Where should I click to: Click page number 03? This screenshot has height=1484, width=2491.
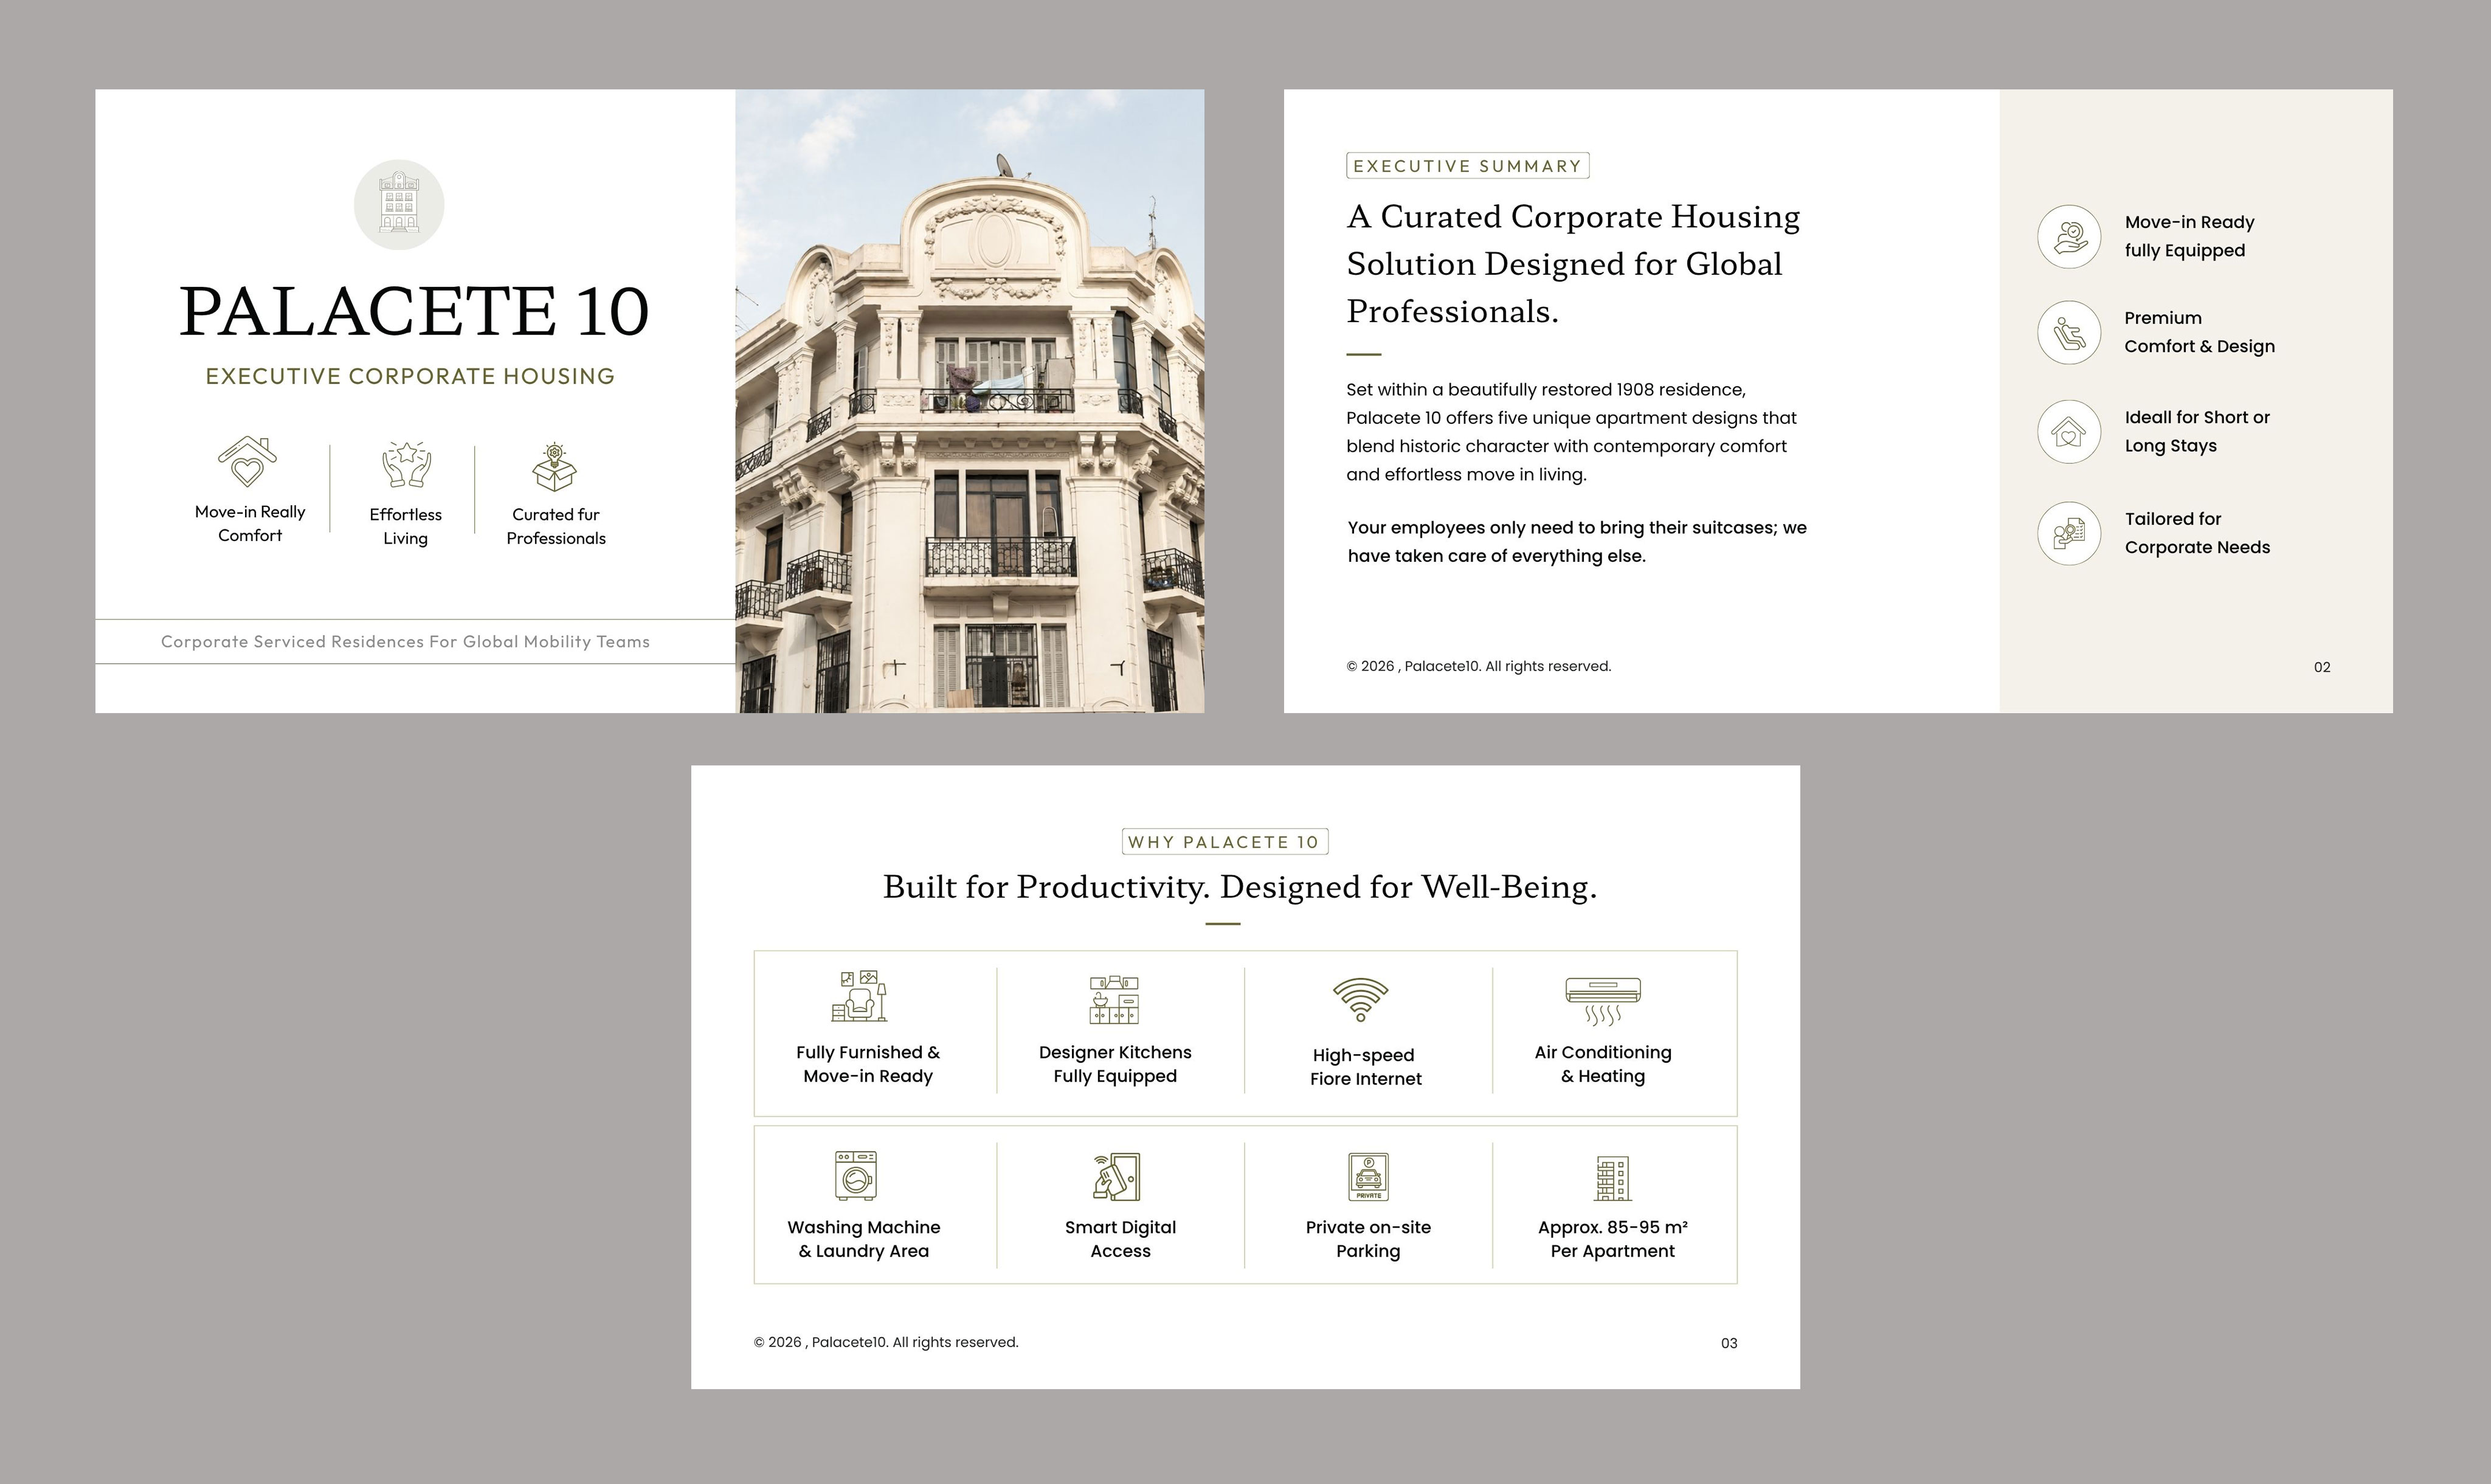[1729, 1343]
